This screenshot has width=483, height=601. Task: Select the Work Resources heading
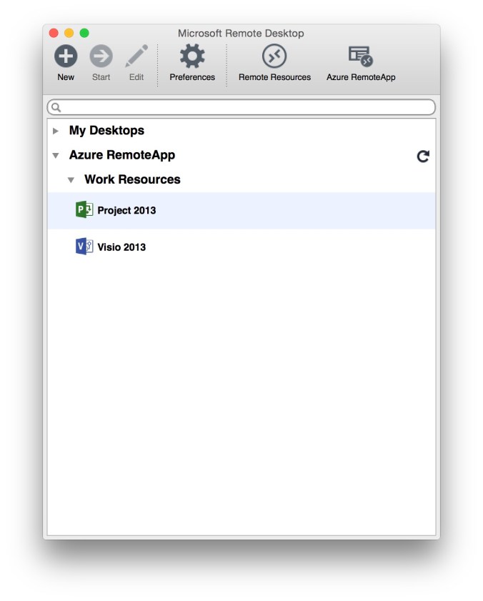coord(132,179)
